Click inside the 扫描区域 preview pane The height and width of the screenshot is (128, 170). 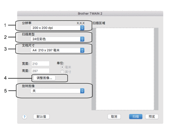125,69
